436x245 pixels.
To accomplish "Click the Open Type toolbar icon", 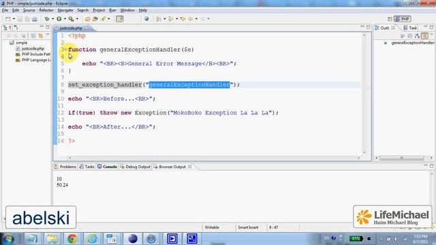I will [87, 19].
